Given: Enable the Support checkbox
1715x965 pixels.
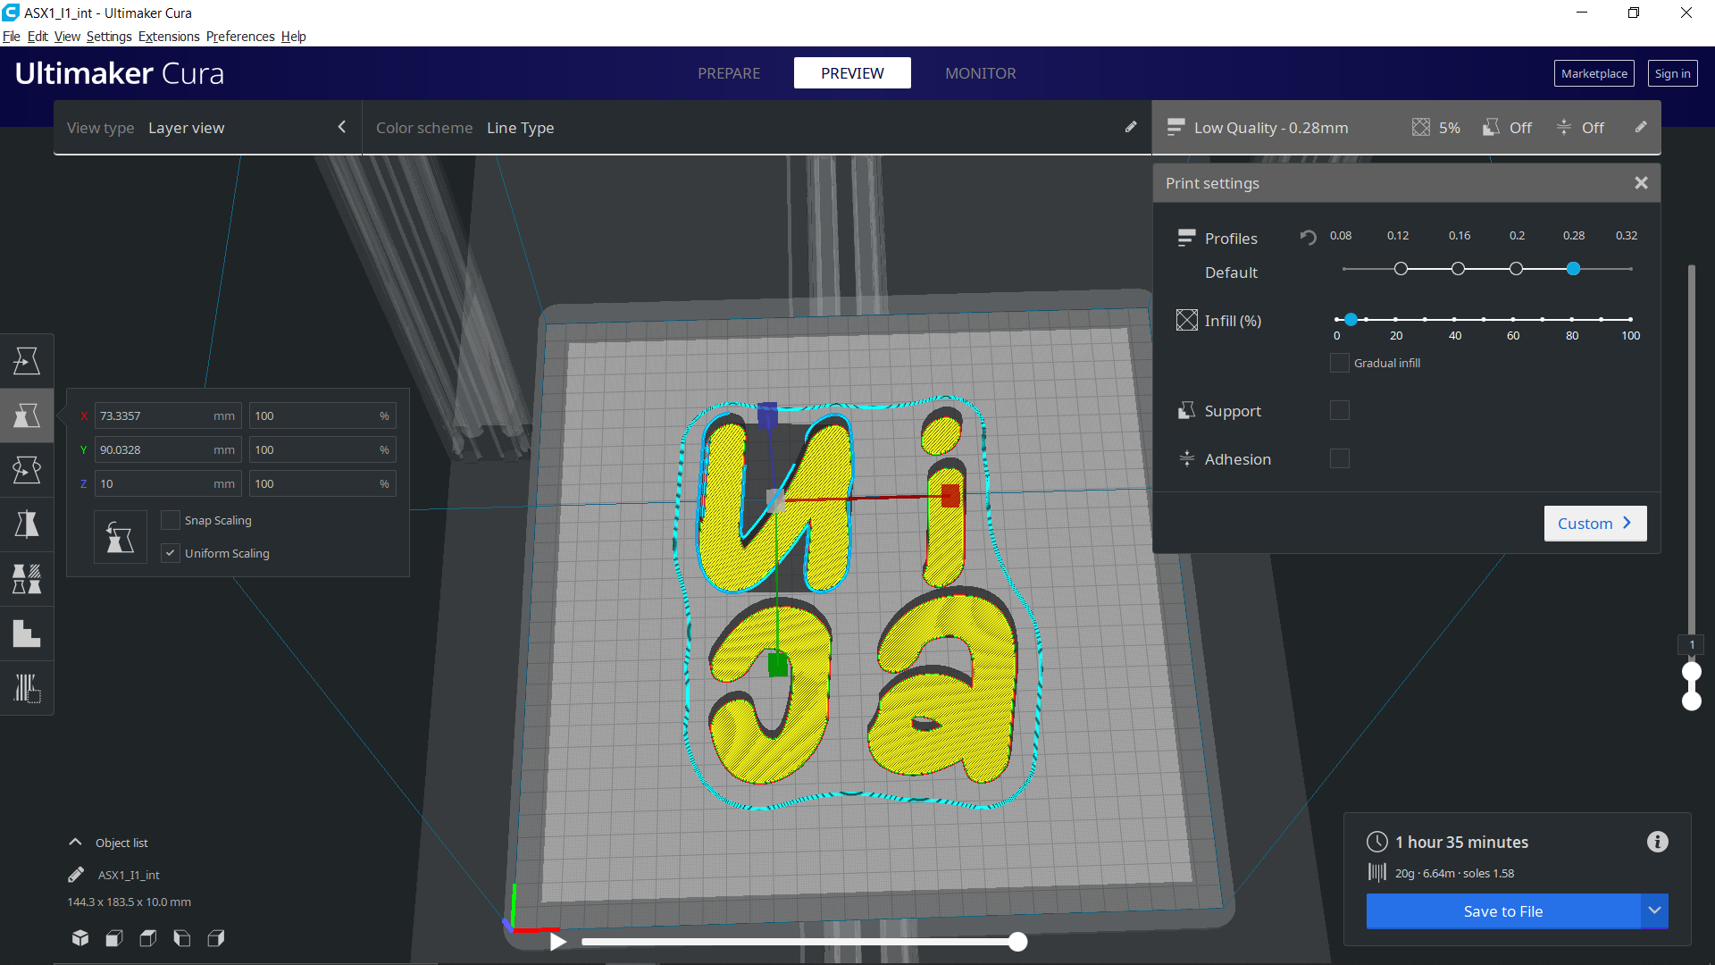Looking at the screenshot, I should coord(1339,411).
